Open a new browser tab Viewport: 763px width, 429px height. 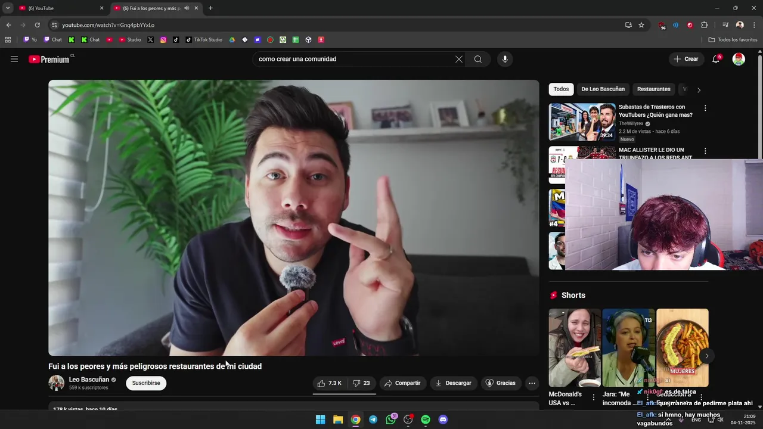[210, 8]
